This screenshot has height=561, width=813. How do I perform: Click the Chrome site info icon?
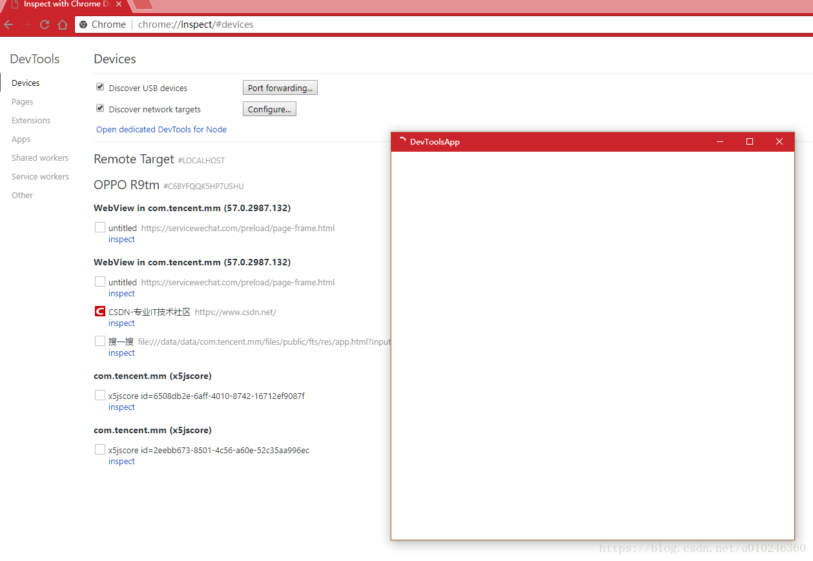point(83,25)
